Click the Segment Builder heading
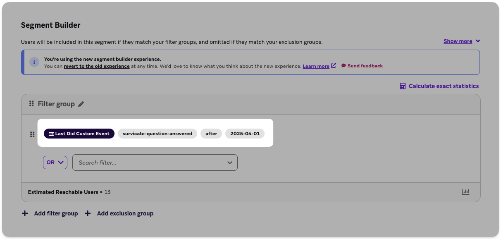This screenshot has width=501, height=239. coord(50,25)
